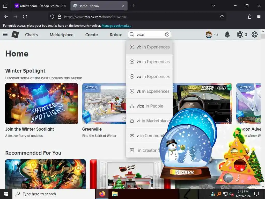
Task: Go back with the browser back arrow
Action: 6,17
